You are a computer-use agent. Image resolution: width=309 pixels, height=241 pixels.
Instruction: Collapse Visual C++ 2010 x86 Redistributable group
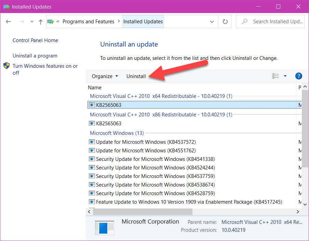[x=161, y=115]
